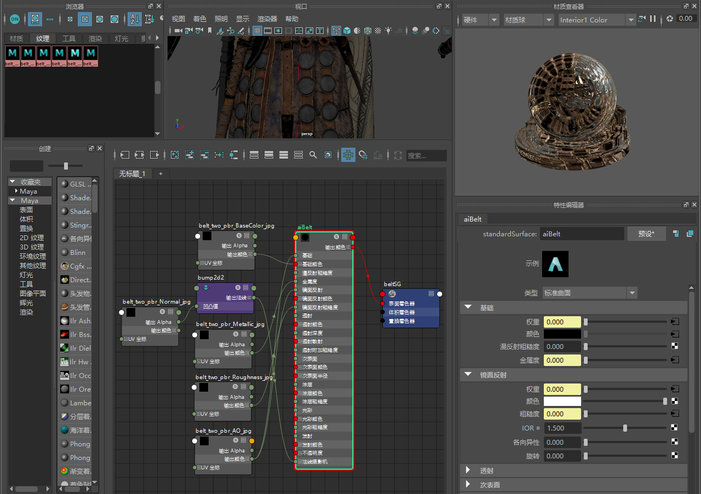Click the wireframe cube icon in viewport toolbar

pyautogui.click(x=336, y=31)
